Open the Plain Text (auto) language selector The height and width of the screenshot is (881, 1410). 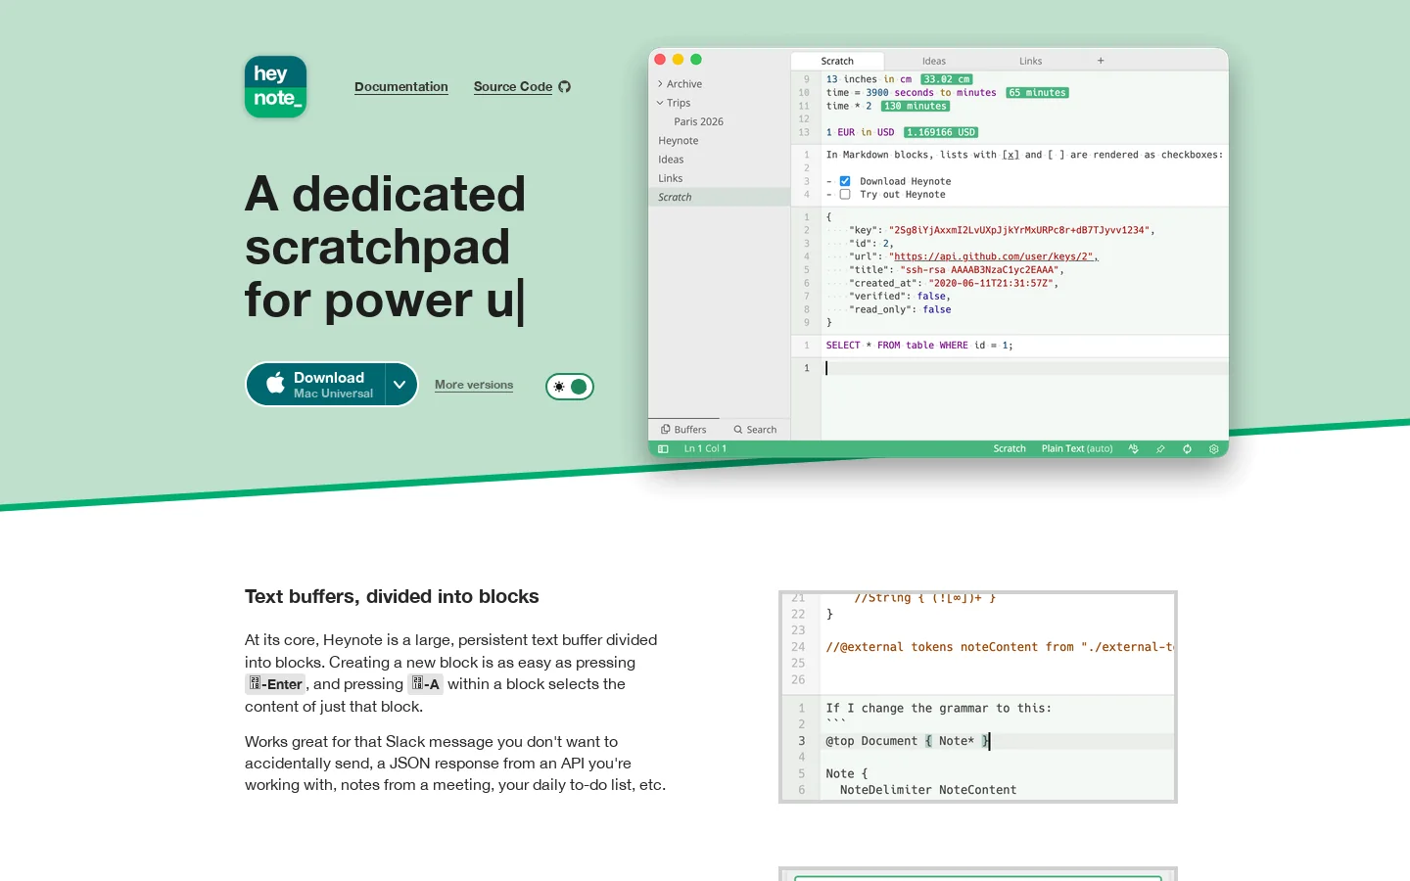(1077, 449)
